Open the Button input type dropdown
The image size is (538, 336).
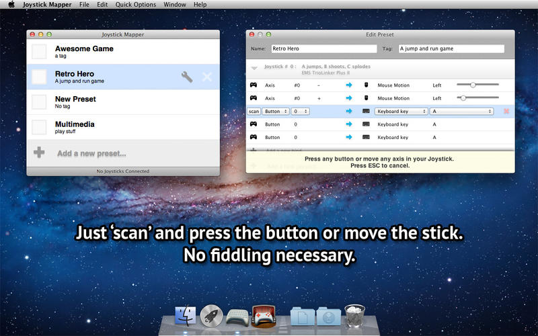pos(276,111)
